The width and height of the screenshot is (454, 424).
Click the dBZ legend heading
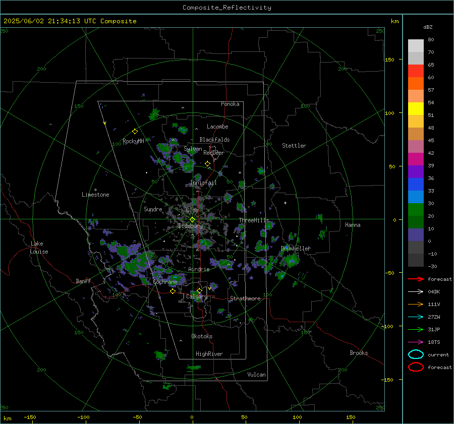click(428, 27)
